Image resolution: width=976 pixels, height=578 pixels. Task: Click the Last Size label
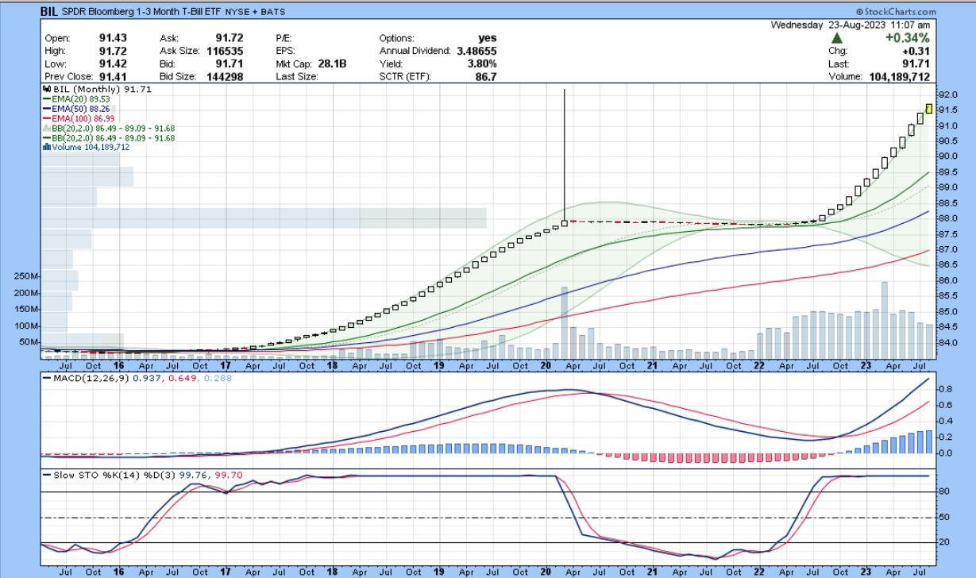pos(297,77)
